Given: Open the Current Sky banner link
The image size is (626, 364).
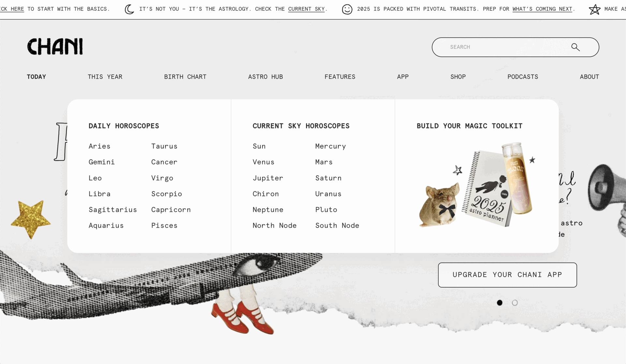Looking at the screenshot, I should (x=306, y=9).
